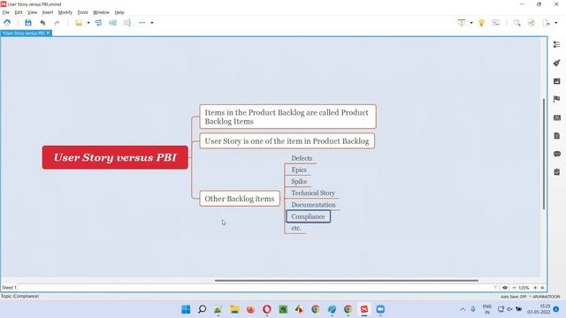The height and width of the screenshot is (318, 566).
Task: Zoom out with the minus button
Action: (514, 288)
